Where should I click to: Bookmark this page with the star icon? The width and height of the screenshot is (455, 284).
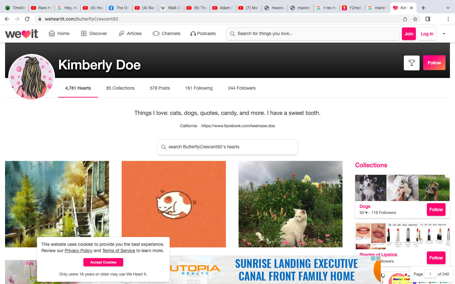coord(415,19)
